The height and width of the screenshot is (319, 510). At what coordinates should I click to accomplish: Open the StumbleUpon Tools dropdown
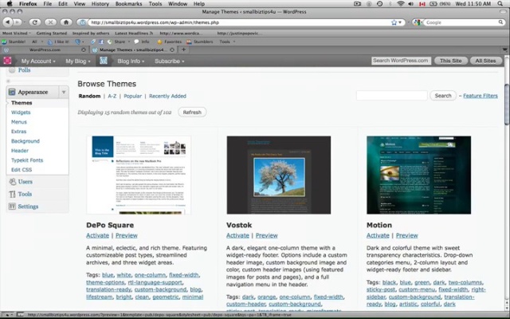(x=227, y=41)
